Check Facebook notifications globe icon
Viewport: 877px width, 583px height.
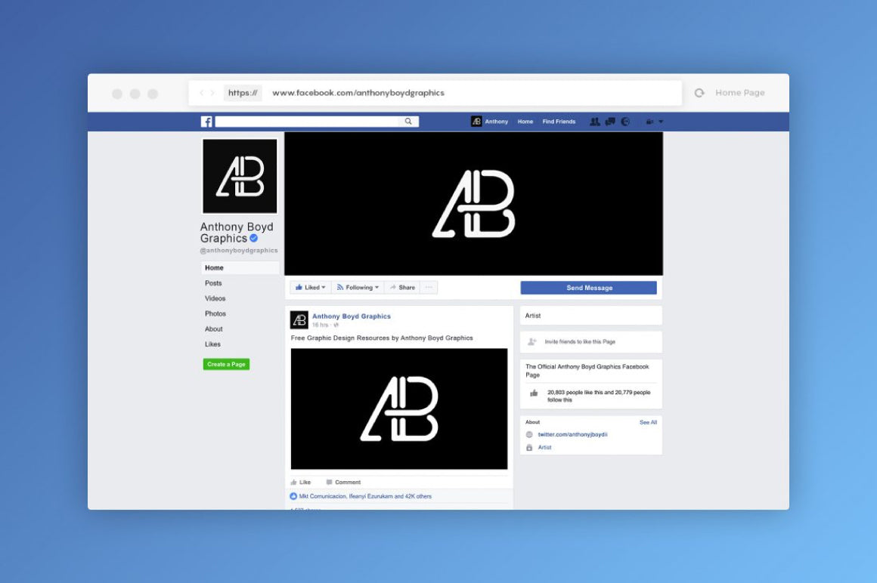pyautogui.click(x=625, y=121)
